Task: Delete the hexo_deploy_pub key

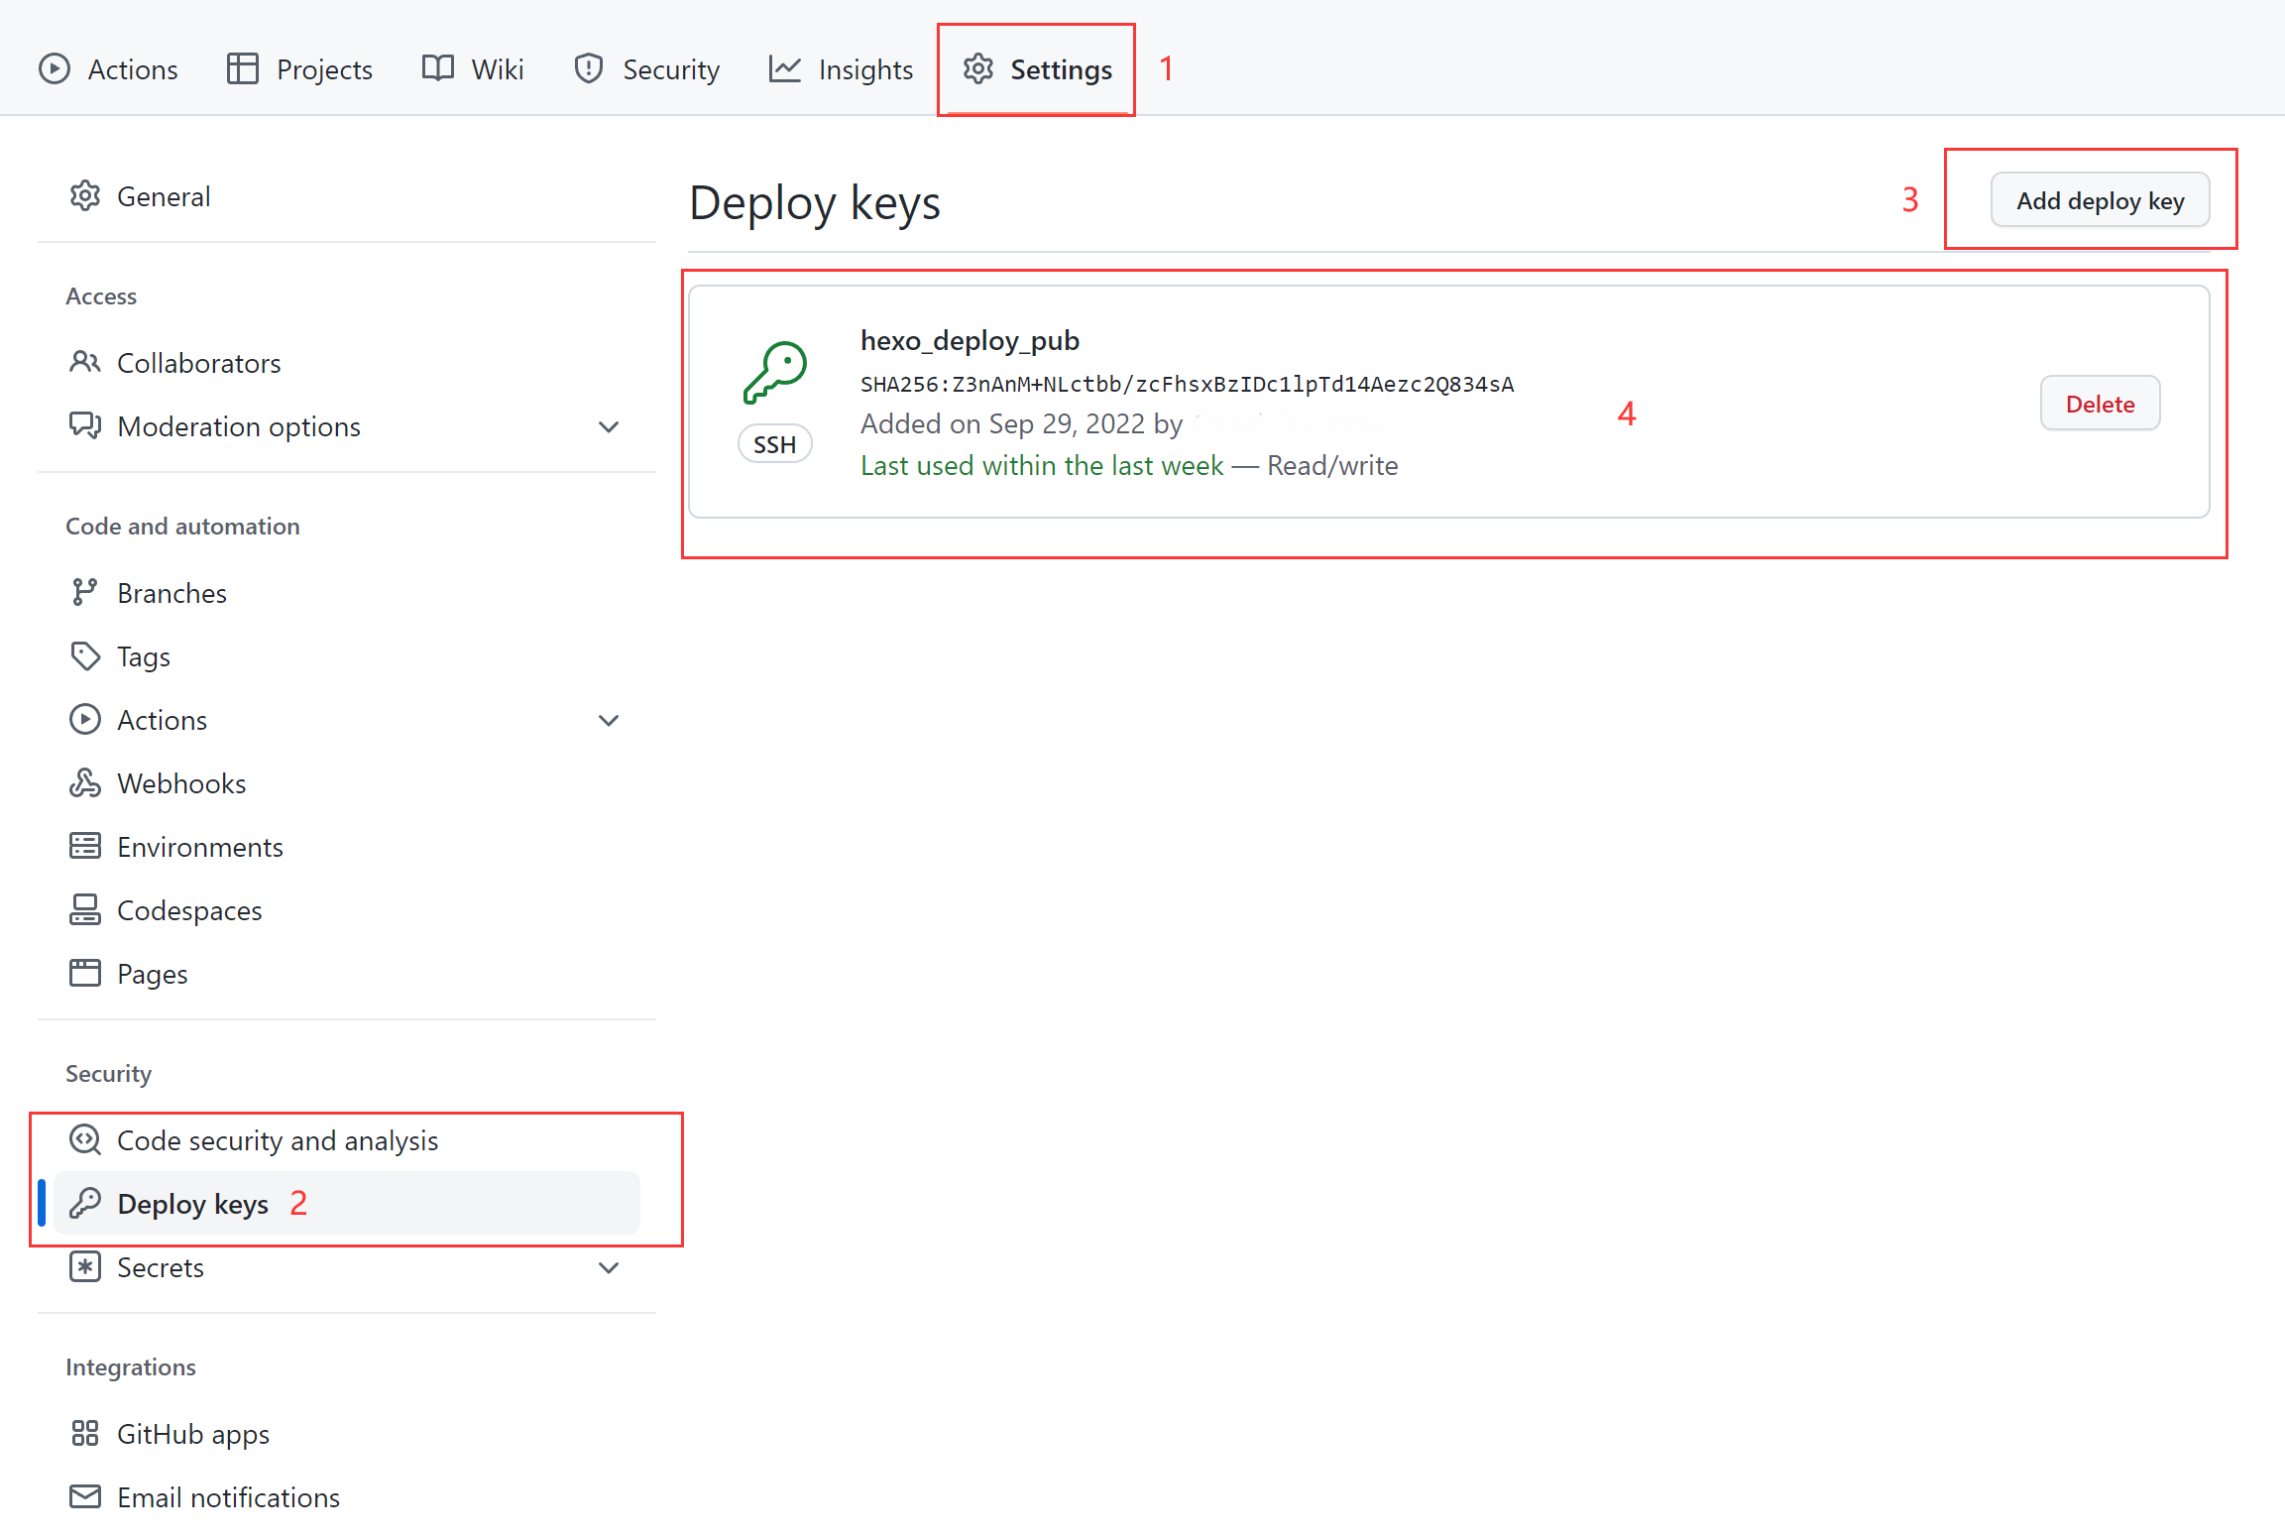Action: pyautogui.click(x=2100, y=404)
